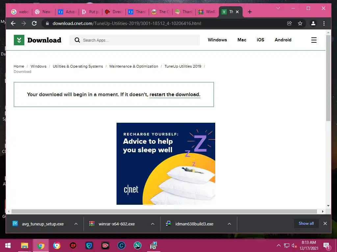
Task: Open File Explorer from taskbar
Action: [x=24, y=245]
